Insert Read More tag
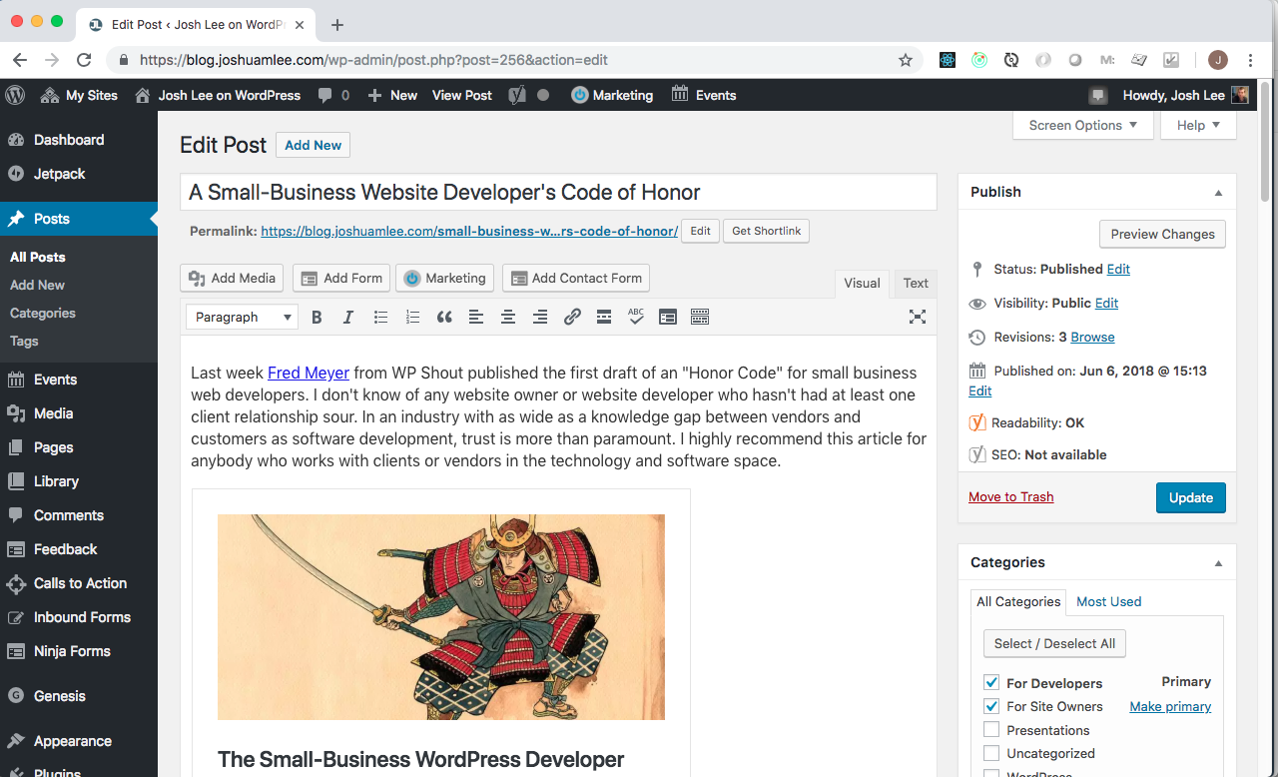The width and height of the screenshot is (1278, 777). pos(604,317)
